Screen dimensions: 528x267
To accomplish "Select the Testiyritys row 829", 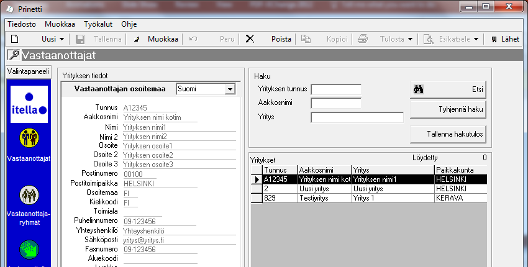I will click(369, 198).
